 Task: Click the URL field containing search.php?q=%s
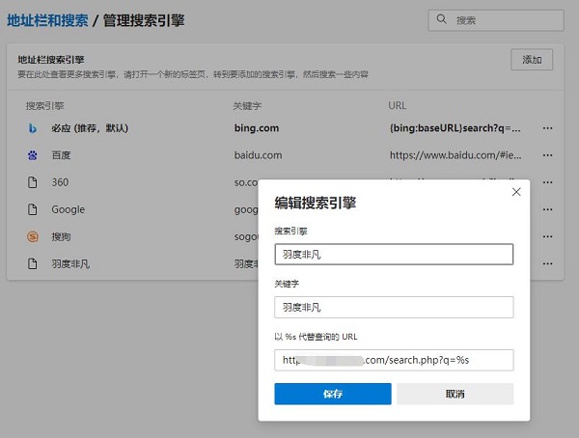(394, 360)
